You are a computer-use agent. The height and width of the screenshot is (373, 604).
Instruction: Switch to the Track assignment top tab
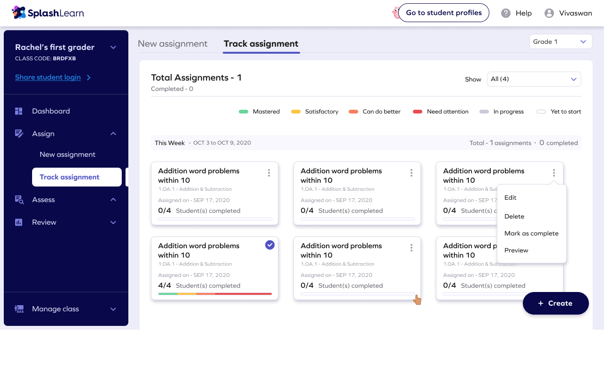click(x=261, y=44)
